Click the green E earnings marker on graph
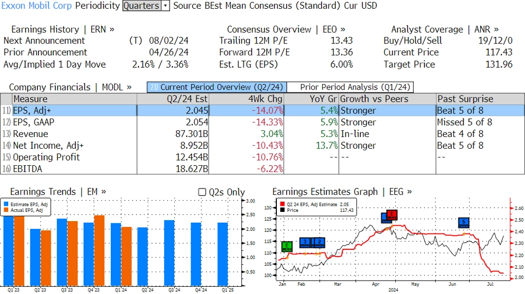This screenshot has height=294, width=525. [287, 246]
